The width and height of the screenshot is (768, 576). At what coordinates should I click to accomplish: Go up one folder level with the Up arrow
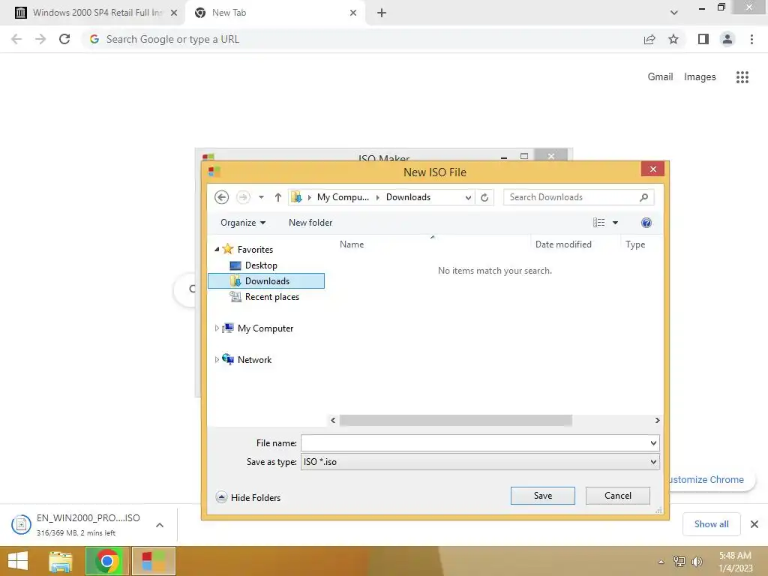pyautogui.click(x=278, y=197)
